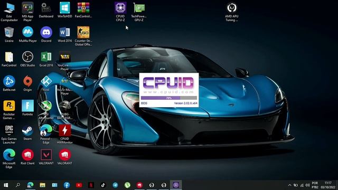Open the Este Computador desktop icon
Screen dimensions: 338x190
pyautogui.click(x=9, y=12)
